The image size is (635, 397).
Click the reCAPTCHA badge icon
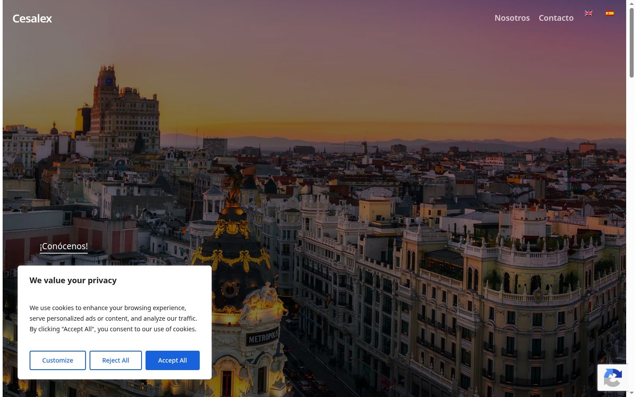pyautogui.click(x=613, y=378)
